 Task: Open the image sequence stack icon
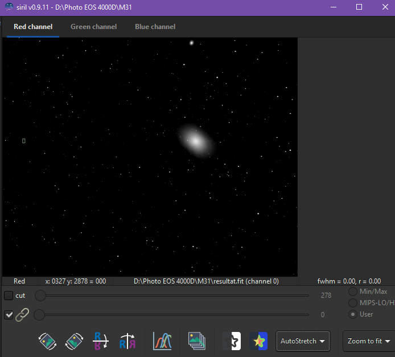tap(197, 341)
